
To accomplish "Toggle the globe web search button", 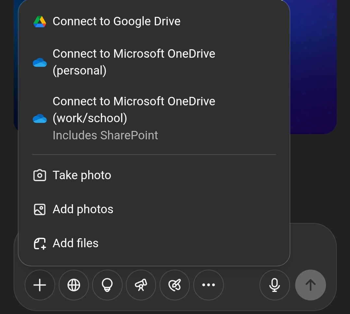I will (74, 285).
